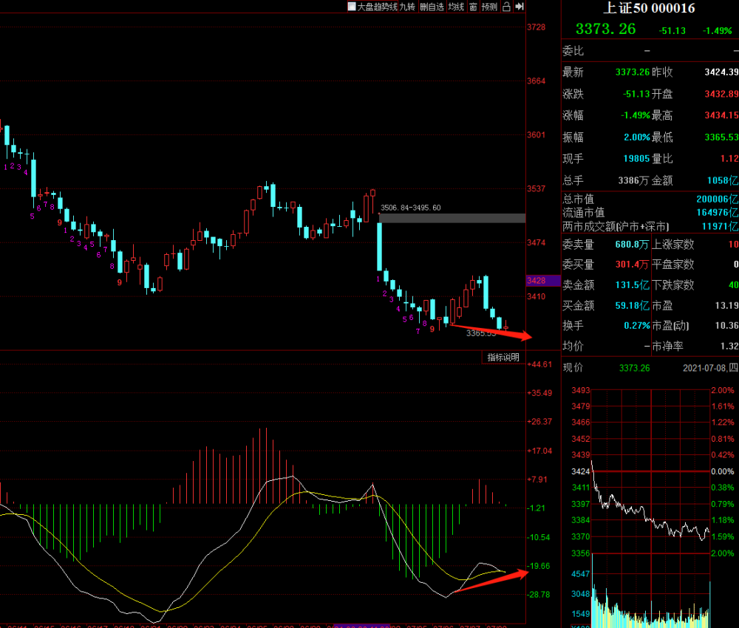Click the 上证50 000016 title
Image resolution: width=739 pixels, height=628 pixels.
[x=649, y=9]
